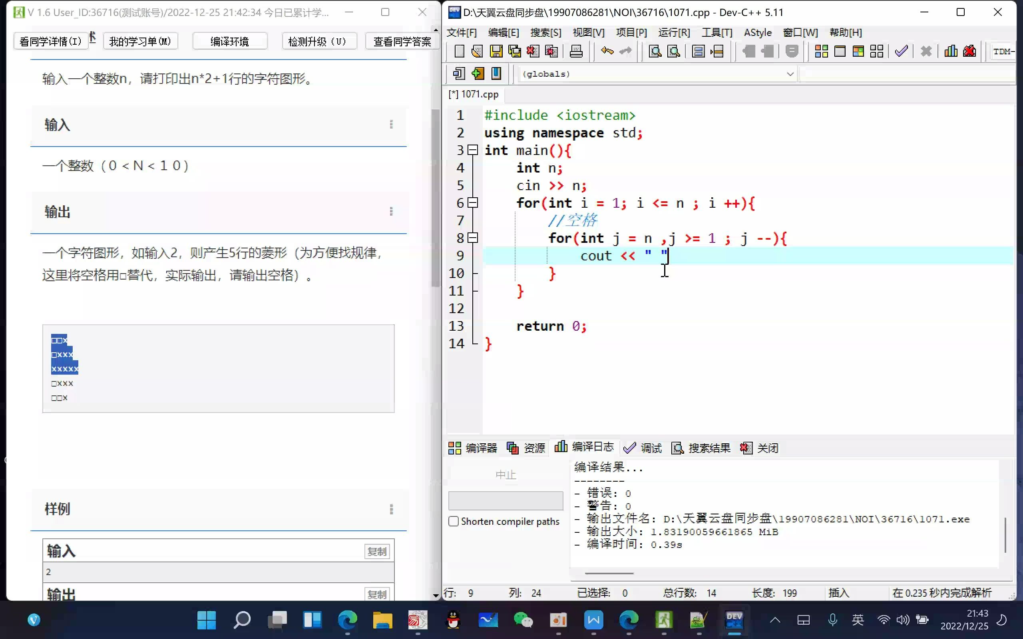
Task: Toggle the Shorten compiler paths checkbox
Action: 454,521
